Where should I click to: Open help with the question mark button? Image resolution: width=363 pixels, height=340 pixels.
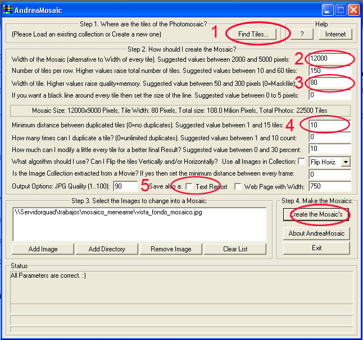[302, 34]
